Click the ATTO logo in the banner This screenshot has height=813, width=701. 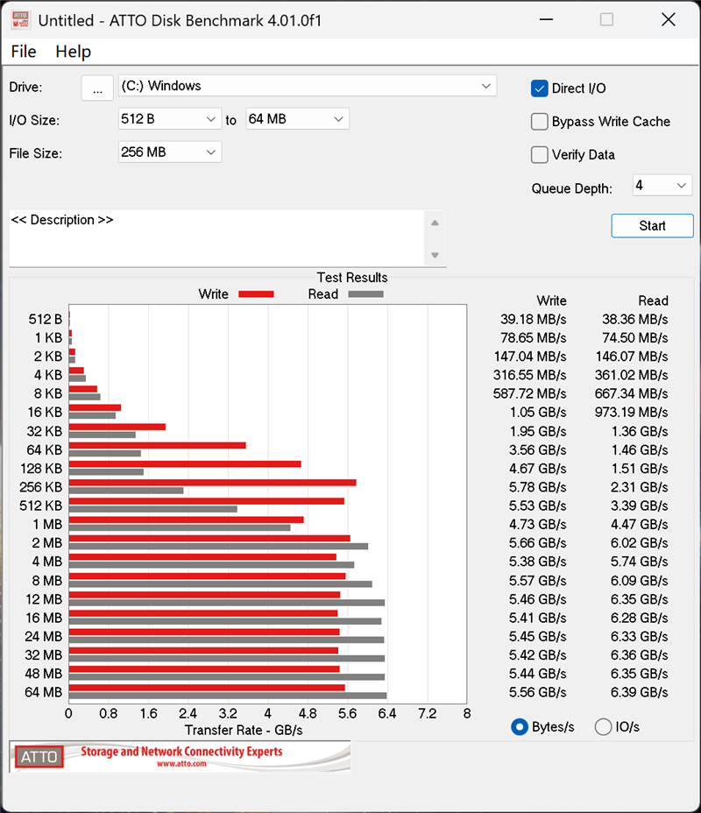[x=39, y=757]
